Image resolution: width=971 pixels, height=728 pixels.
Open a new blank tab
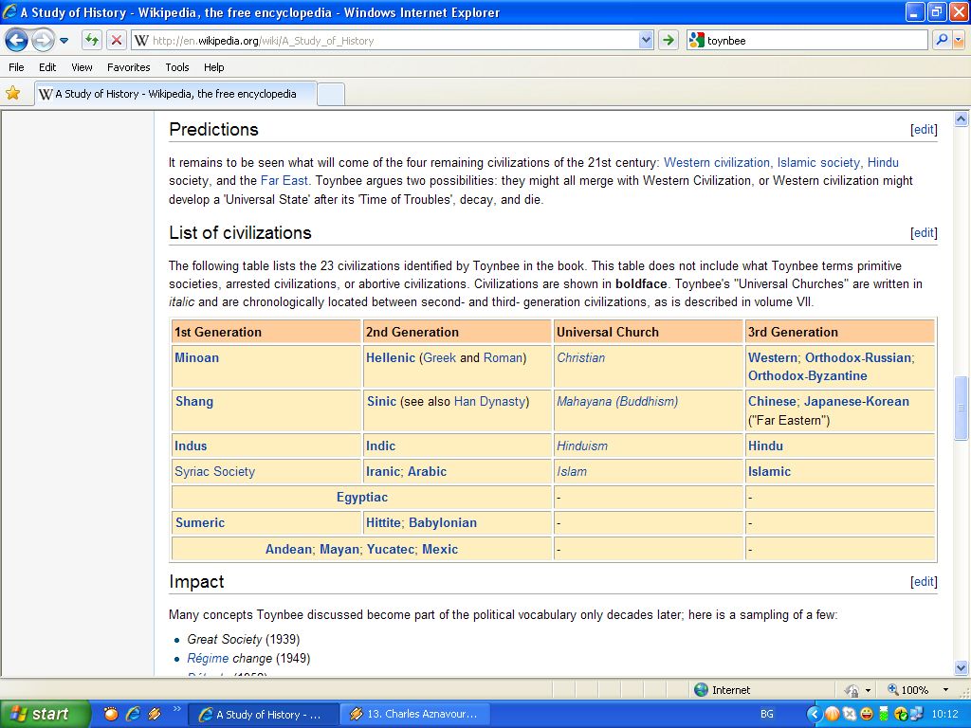pyautogui.click(x=330, y=94)
